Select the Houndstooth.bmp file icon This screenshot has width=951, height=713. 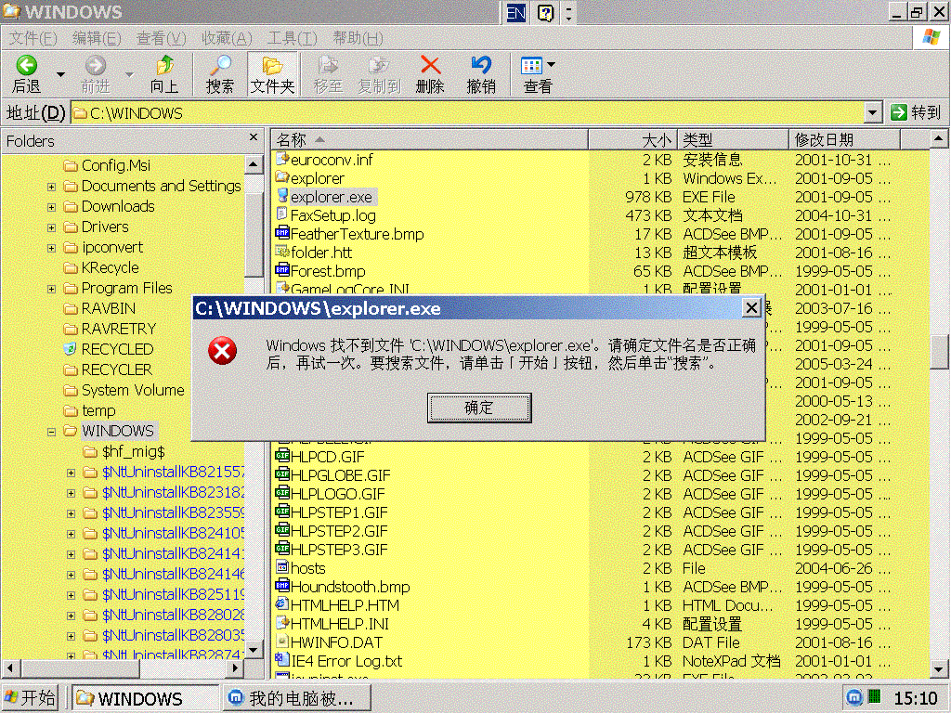[x=282, y=587]
